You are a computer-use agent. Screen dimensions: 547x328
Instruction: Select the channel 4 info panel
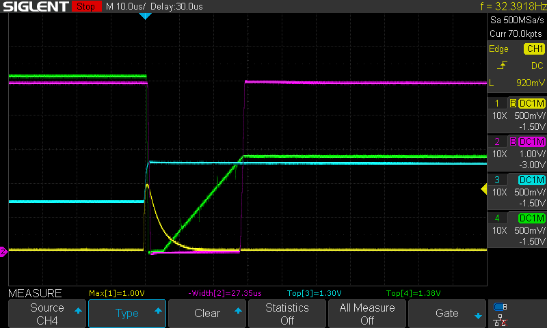(517, 230)
